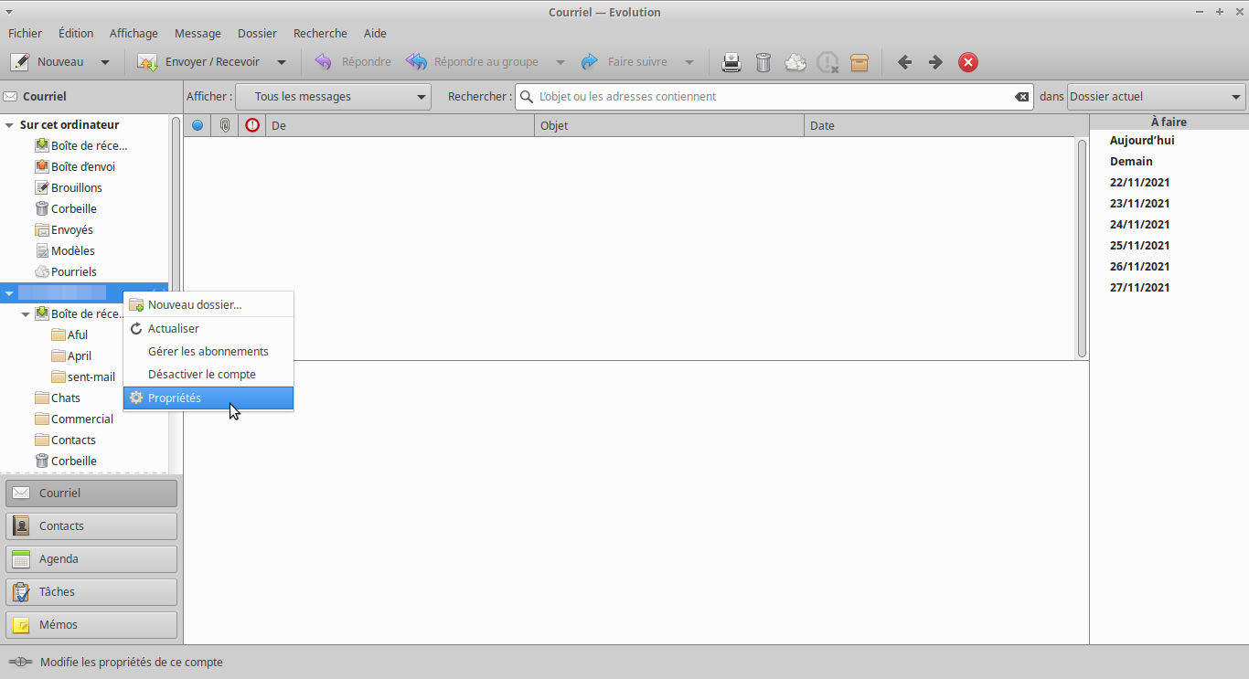Sort by the attachment paperclip column
Screen dimensions: 1249x679
click(x=224, y=125)
